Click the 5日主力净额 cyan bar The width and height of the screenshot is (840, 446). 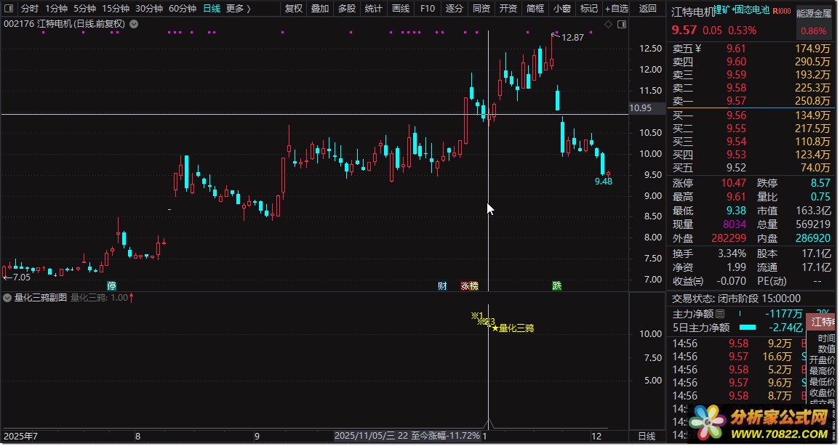[x=748, y=328]
